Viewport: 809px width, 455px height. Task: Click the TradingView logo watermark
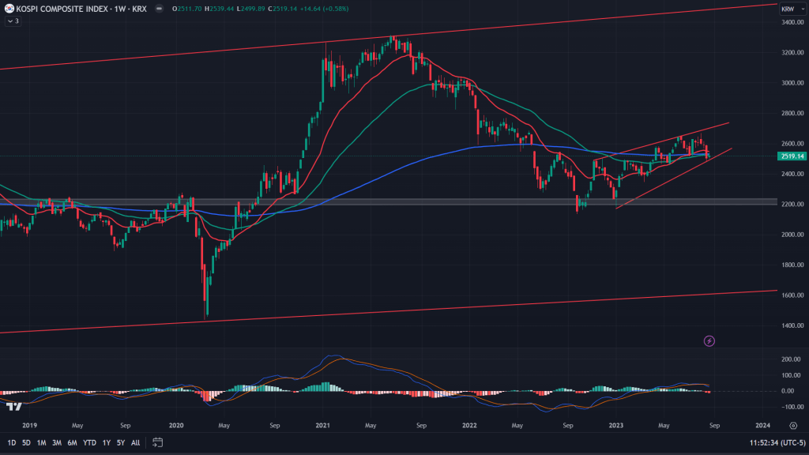pos(13,407)
